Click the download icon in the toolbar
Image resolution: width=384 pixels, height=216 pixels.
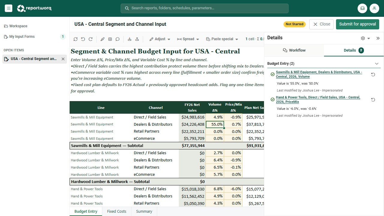[130, 39]
